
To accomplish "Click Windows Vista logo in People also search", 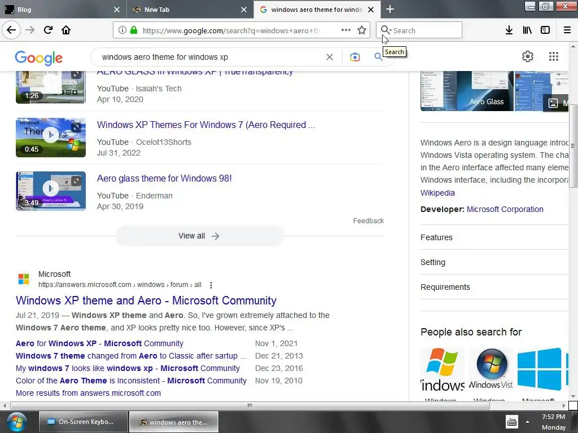I will [491, 368].
